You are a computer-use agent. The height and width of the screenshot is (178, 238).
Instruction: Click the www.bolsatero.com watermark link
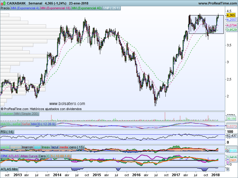point(67,104)
